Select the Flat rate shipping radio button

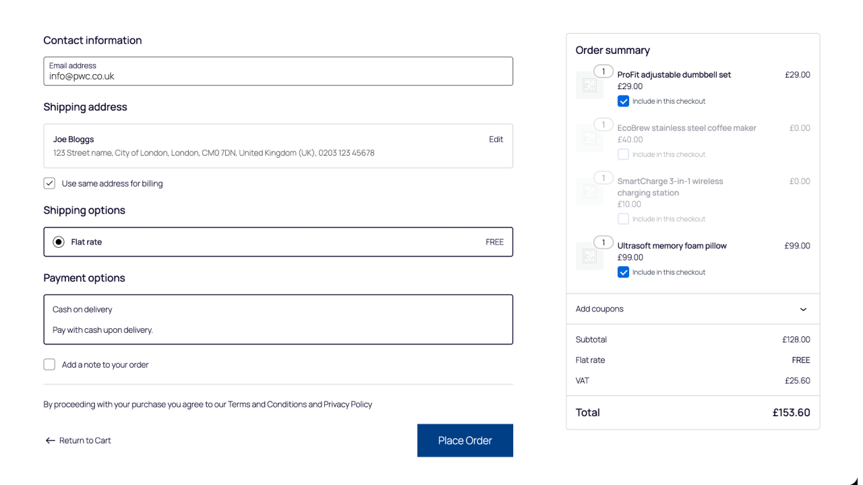click(x=58, y=241)
